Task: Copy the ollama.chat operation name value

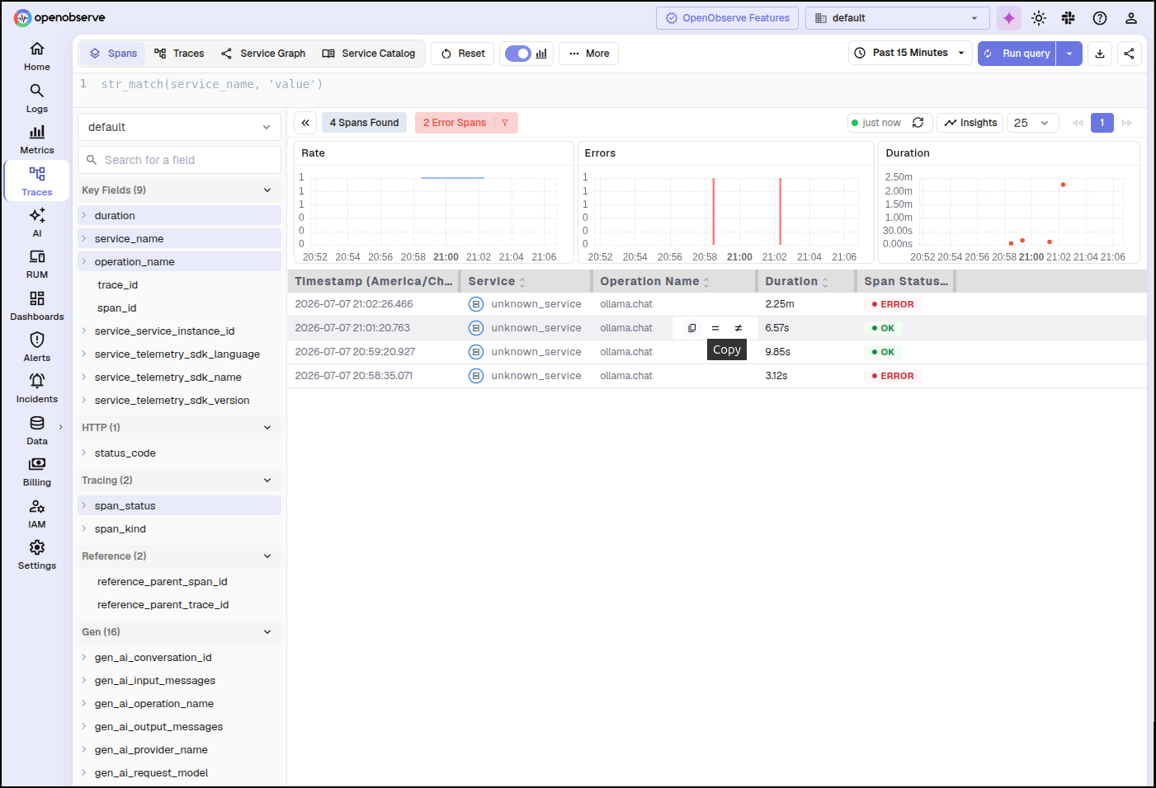Action: (692, 328)
